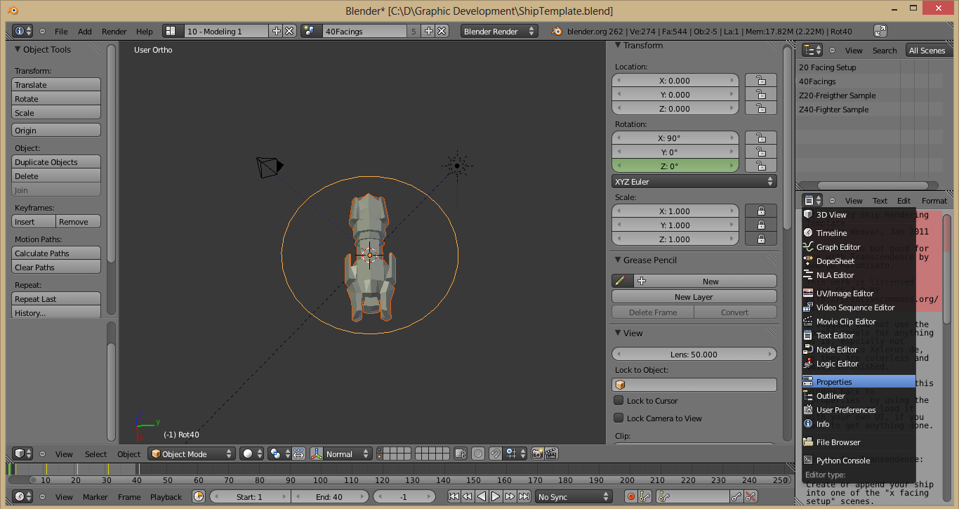Open the File menu
Viewport: 959px width, 509px height.
(x=61, y=31)
